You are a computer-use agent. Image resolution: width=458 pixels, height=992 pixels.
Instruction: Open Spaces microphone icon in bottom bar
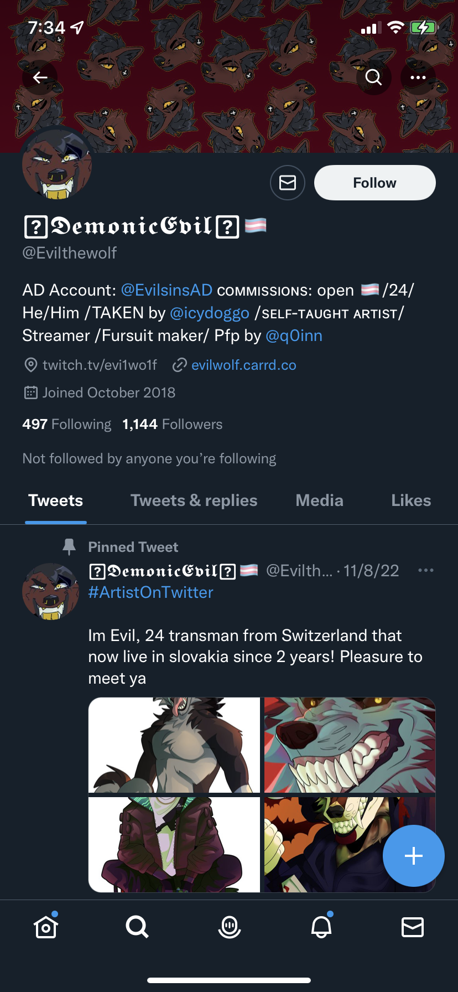click(230, 927)
